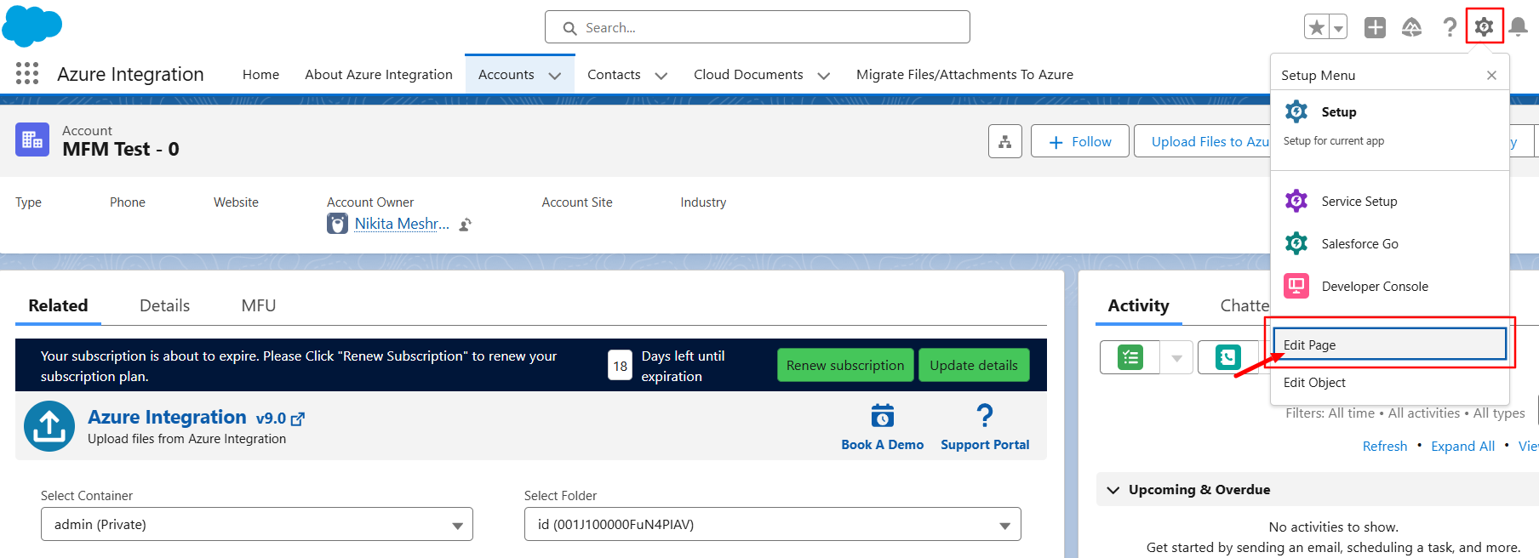Click Upload Files to Azure button
The image size is (1539, 558).
pyautogui.click(x=1202, y=141)
